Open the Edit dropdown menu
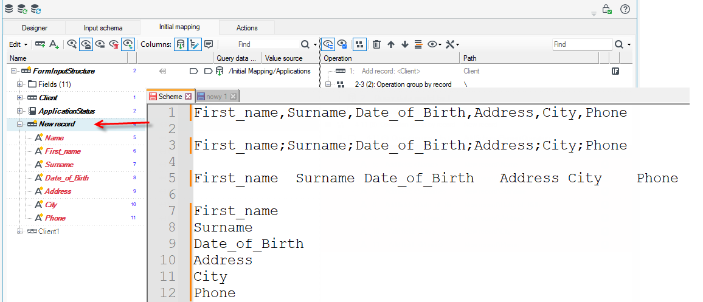 (x=18, y=44)
